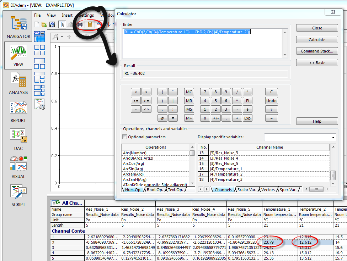Open the Insert menu
The height and width of the screenshot is (261, 347).
[x=67, y=15]
